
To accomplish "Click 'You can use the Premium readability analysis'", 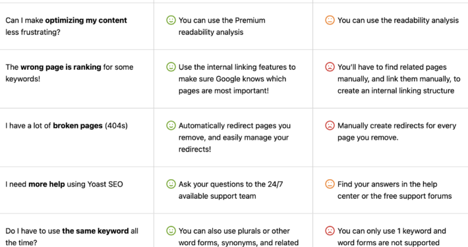I will pos(221,26).
